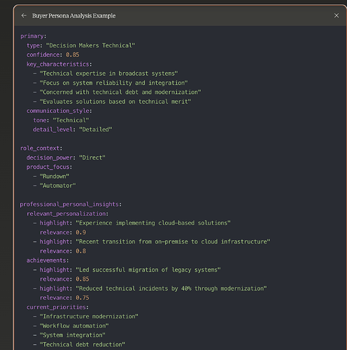Click the 'primary:' key
Image resolution: width=347 pixels, height=350 pixels.
(34, 36)
